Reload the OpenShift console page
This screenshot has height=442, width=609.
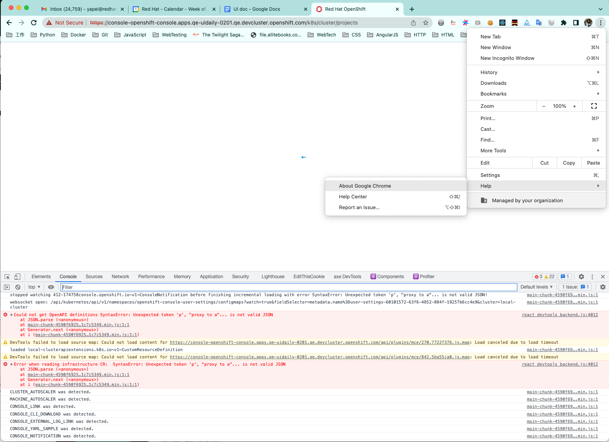tap(34, 23)
